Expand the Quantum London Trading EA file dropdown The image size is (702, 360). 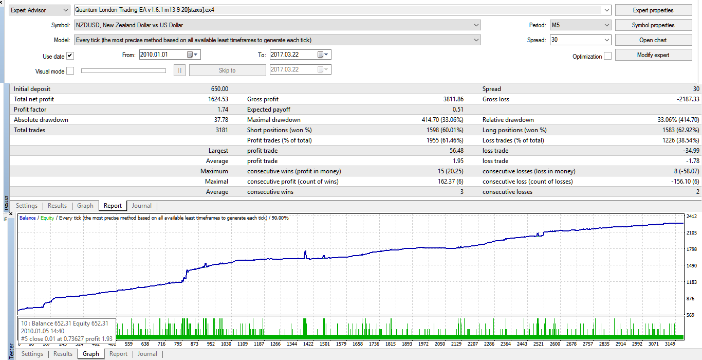[x=606, y=10]
